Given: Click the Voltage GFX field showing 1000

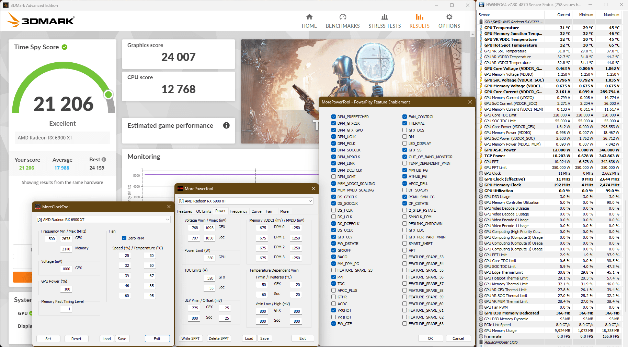Looking at the screenshot, I should point(66,269).
